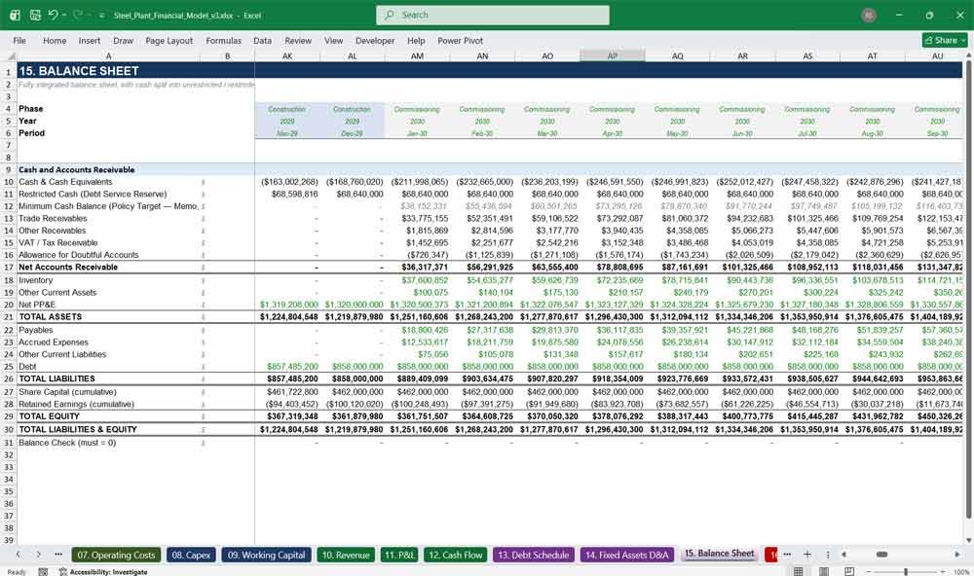Click the previous sheet scroll arrow
Viewport: 974px width, 576px height.
(18, 555)
